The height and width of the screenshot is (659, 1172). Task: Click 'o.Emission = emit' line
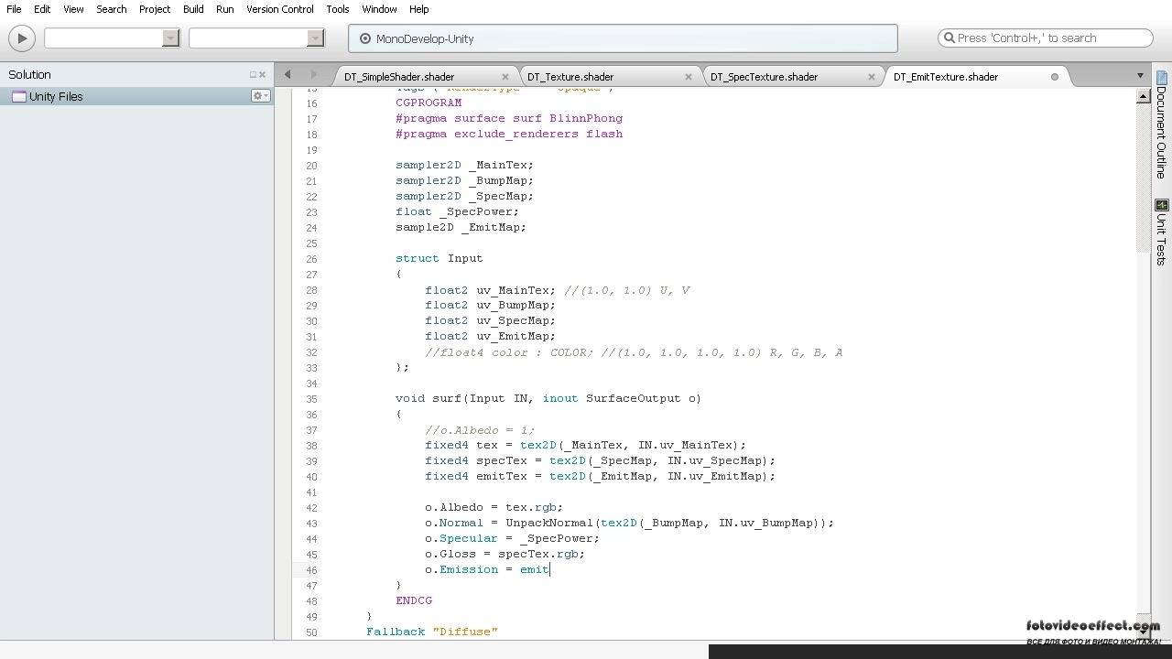coord(487,569)
